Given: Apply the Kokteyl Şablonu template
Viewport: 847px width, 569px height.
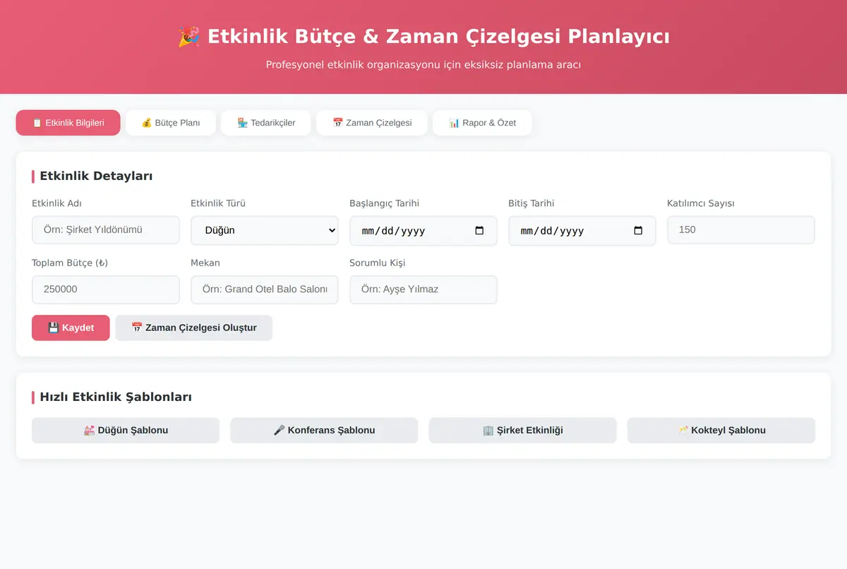Looking at the screenshot, I should [721, 431].
